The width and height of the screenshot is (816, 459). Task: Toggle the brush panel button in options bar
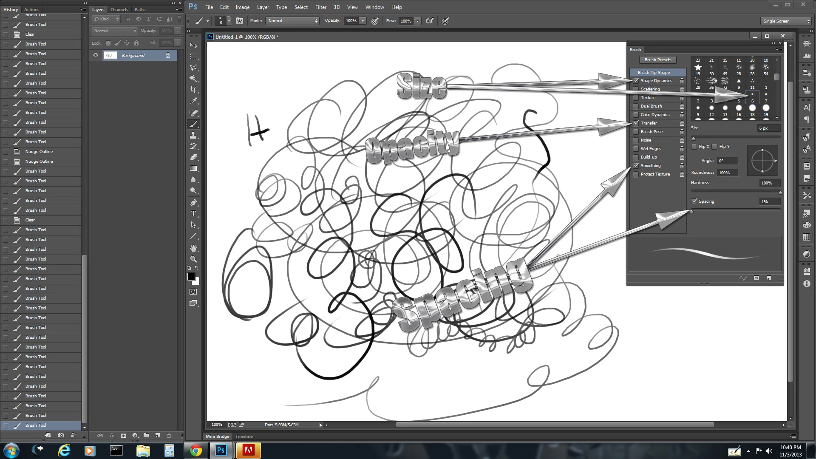click(x=240, y=21)
